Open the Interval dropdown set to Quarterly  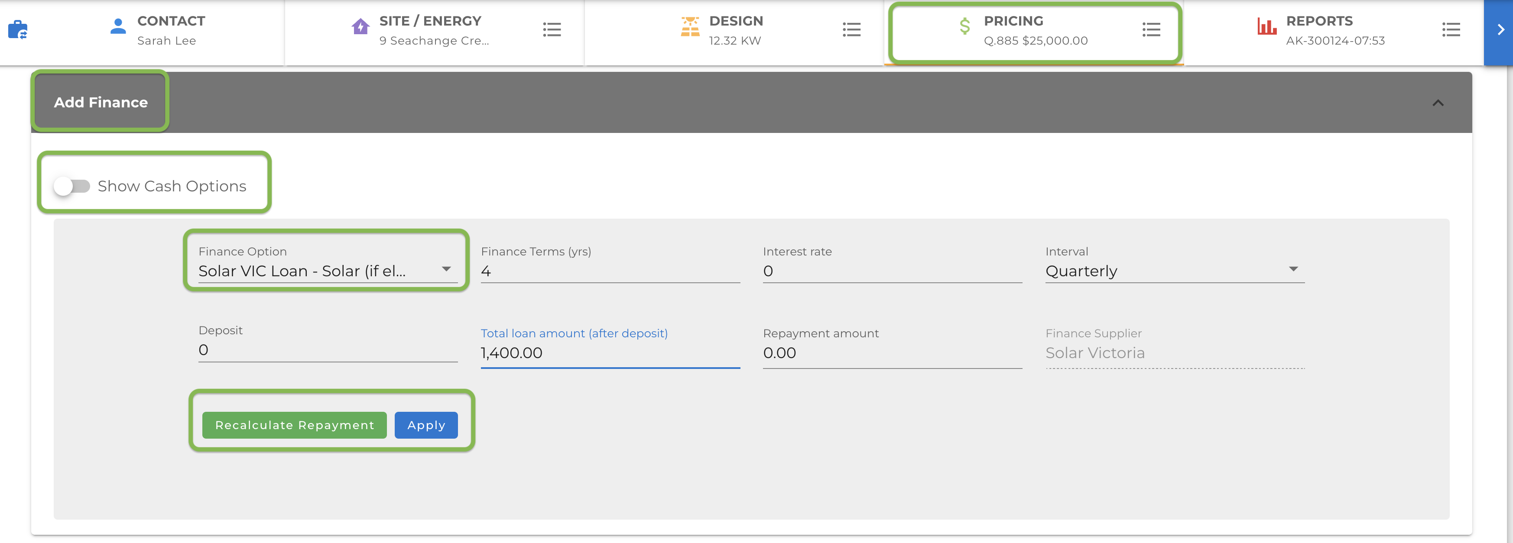(x=1175, y=271)
